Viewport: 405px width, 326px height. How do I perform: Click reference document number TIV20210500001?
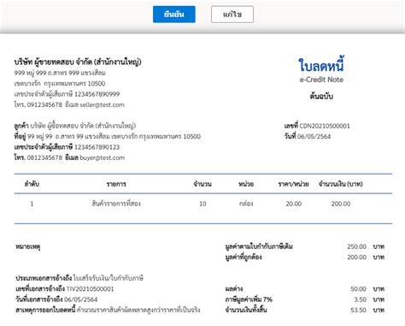point(90,289)
